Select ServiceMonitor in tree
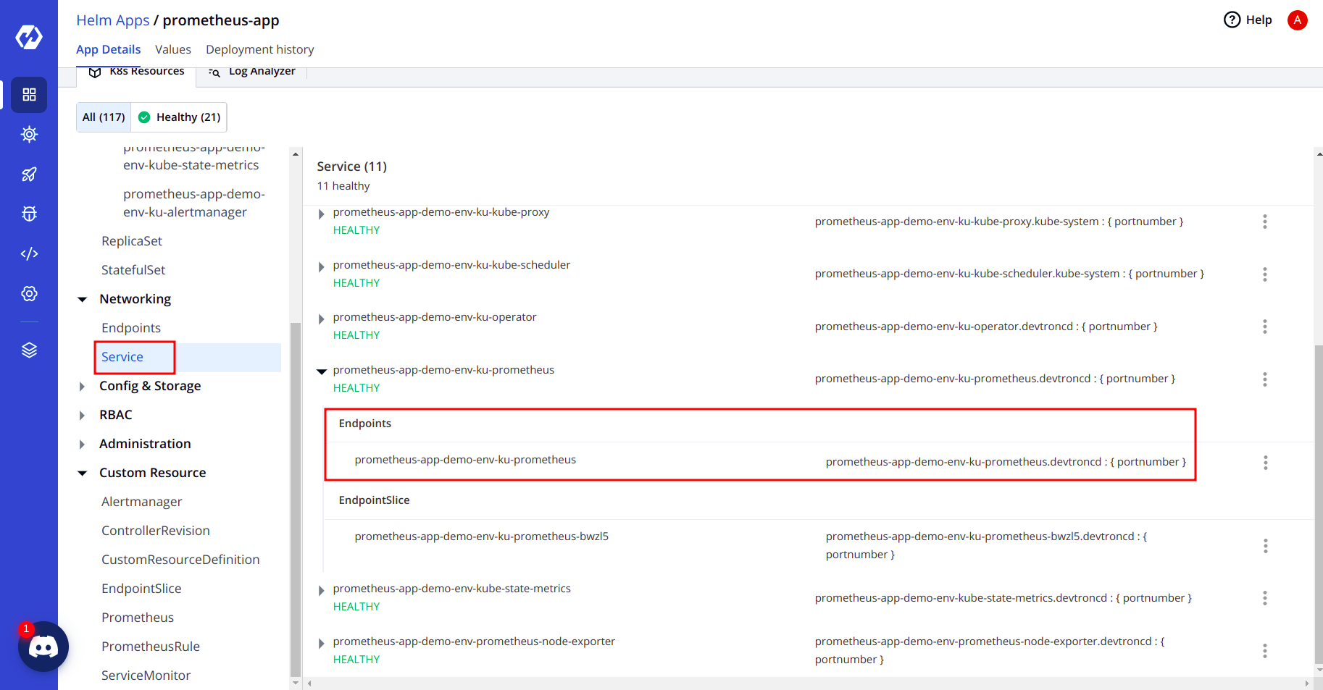1323x690 pixels. click(x=146, y=676)
